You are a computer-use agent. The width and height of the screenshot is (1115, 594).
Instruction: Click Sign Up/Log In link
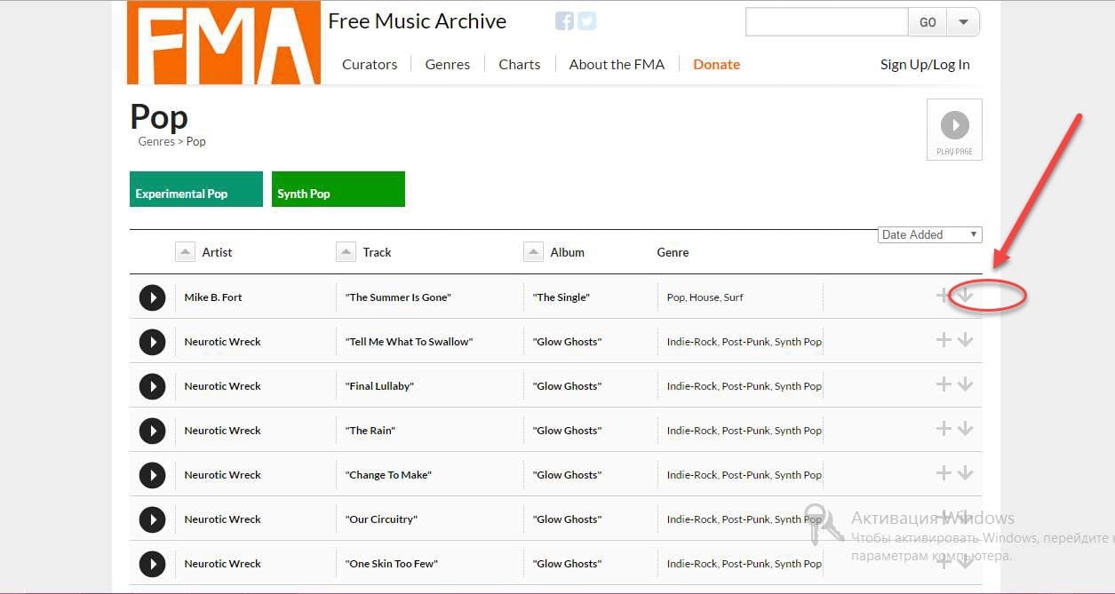point(925,64)
